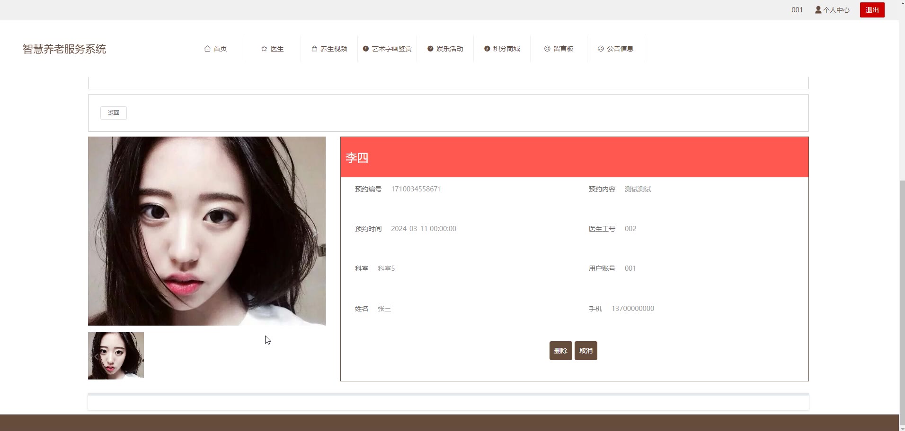Viewport: 905px width, 431px height.
Task: Click the exclamation icon beside 艺术字画鉴赏
Action: (365, 49)
